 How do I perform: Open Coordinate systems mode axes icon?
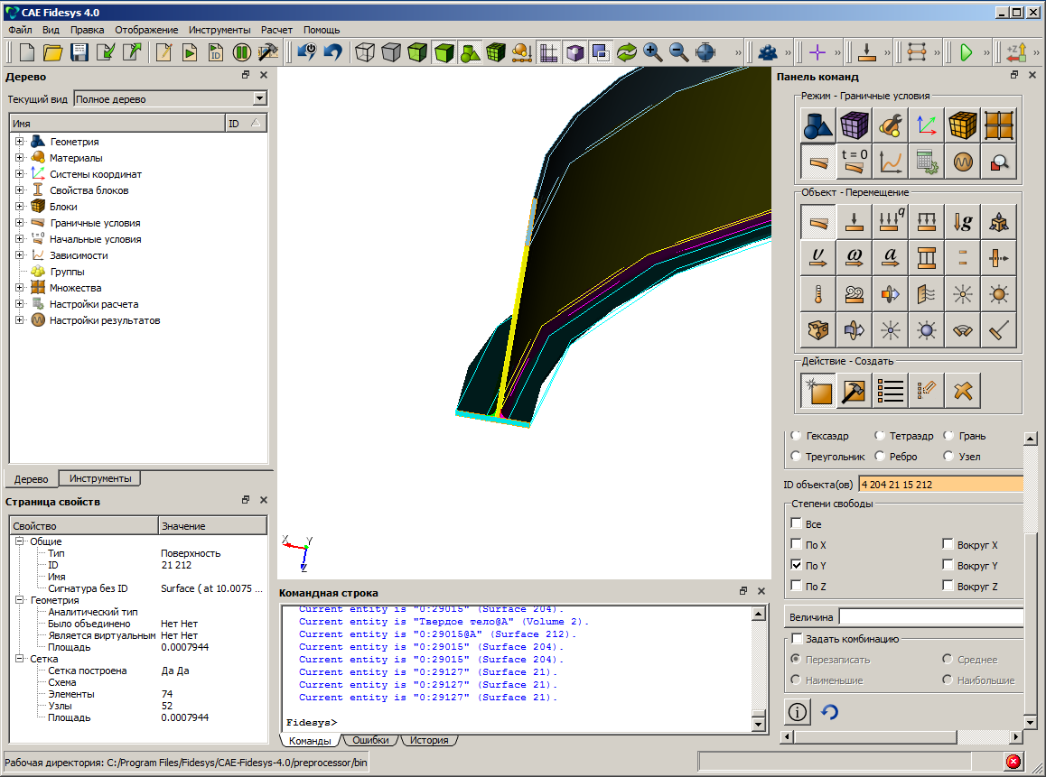tap(926, 125)
